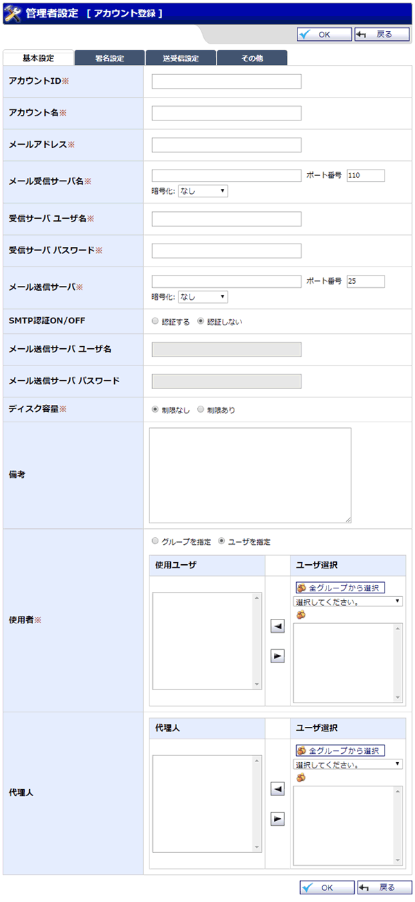This screenshot has width=415, height=902.
Task: Select 制限なし disk capacity option
Action: click(x=155, y=409)
